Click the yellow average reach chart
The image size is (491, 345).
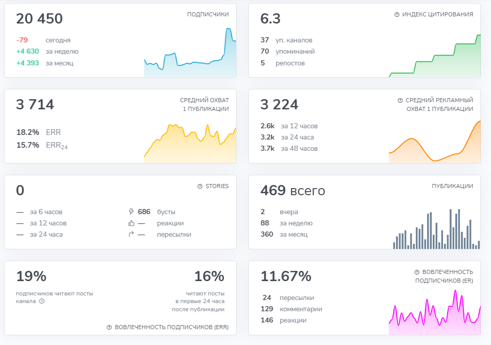(x=190, y=143)
